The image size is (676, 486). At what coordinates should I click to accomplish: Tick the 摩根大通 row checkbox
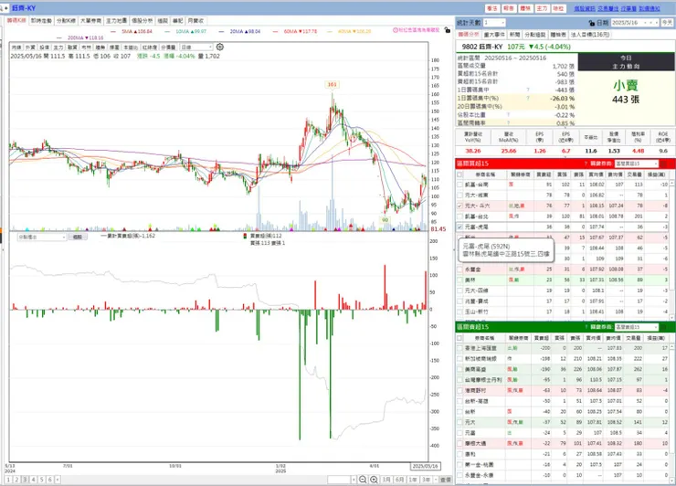coord(459,443)
